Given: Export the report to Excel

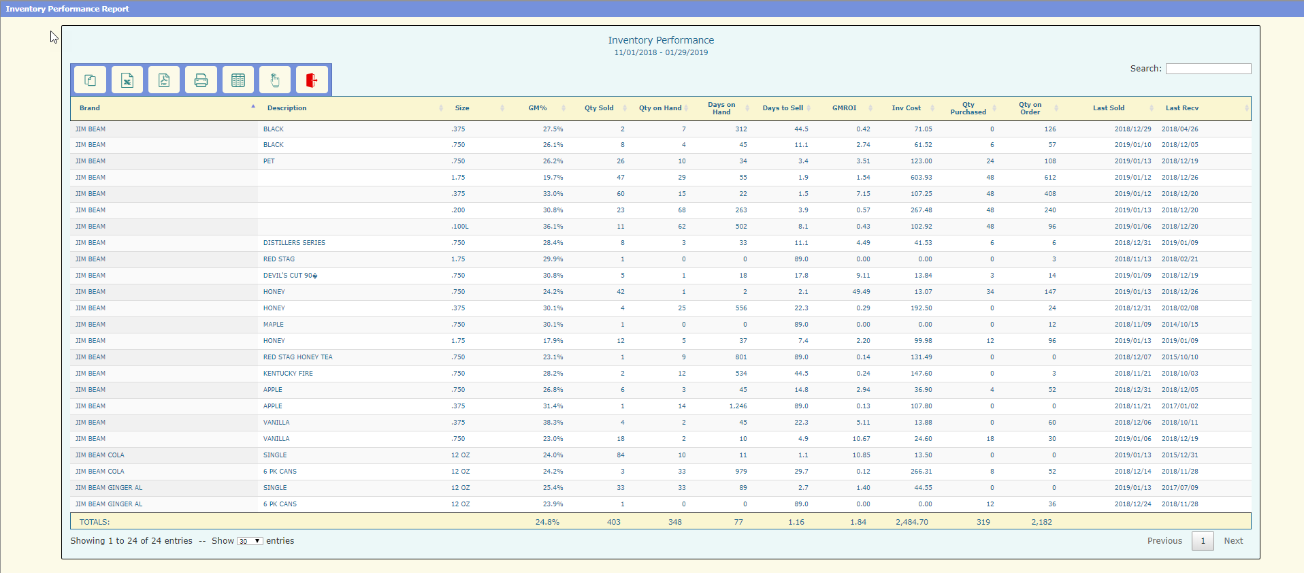Looking at the screenshot, I should click(x=127, y=80).
